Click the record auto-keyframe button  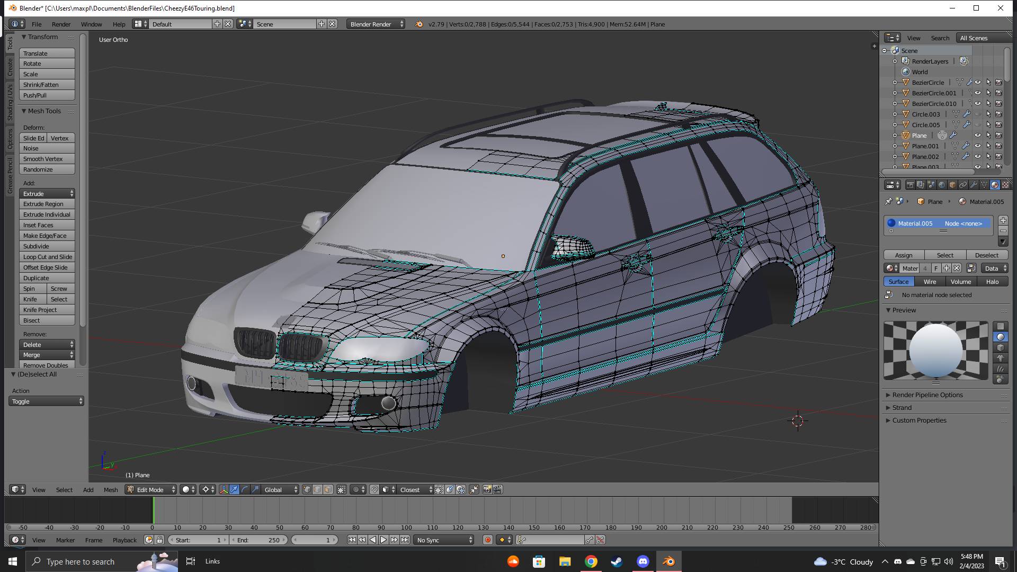click(488, 540)
